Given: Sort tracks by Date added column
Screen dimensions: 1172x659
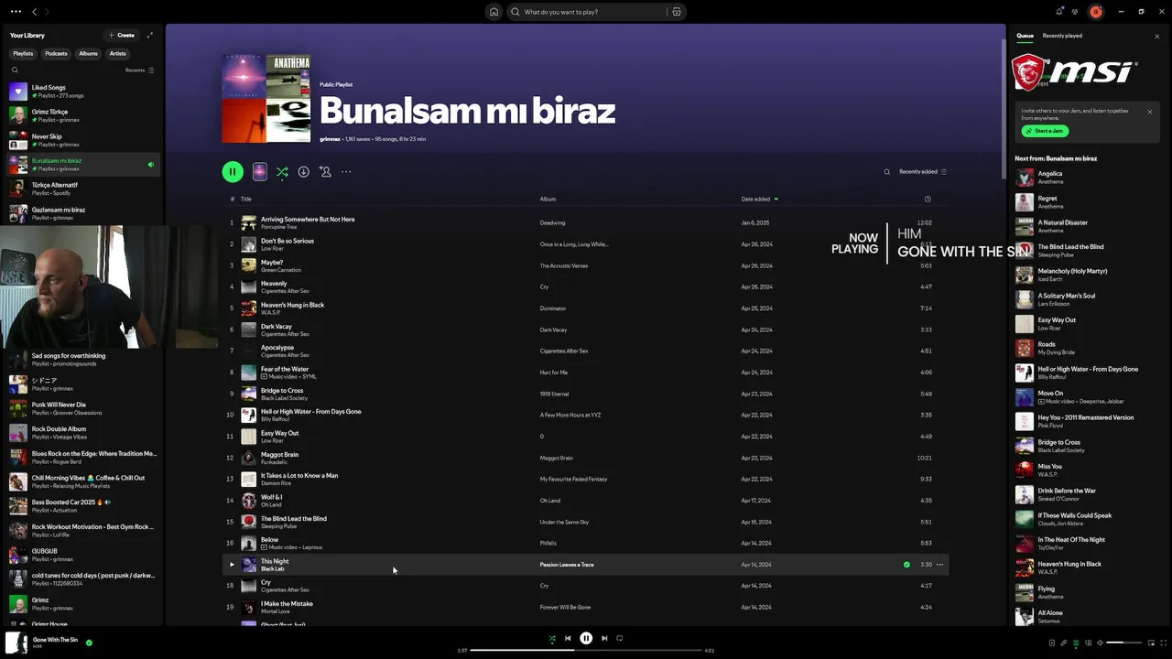Looking at the screenshot, I should [x=759, y=199].
